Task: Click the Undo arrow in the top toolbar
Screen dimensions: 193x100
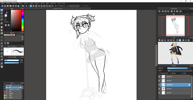Action: pos(23,6)
